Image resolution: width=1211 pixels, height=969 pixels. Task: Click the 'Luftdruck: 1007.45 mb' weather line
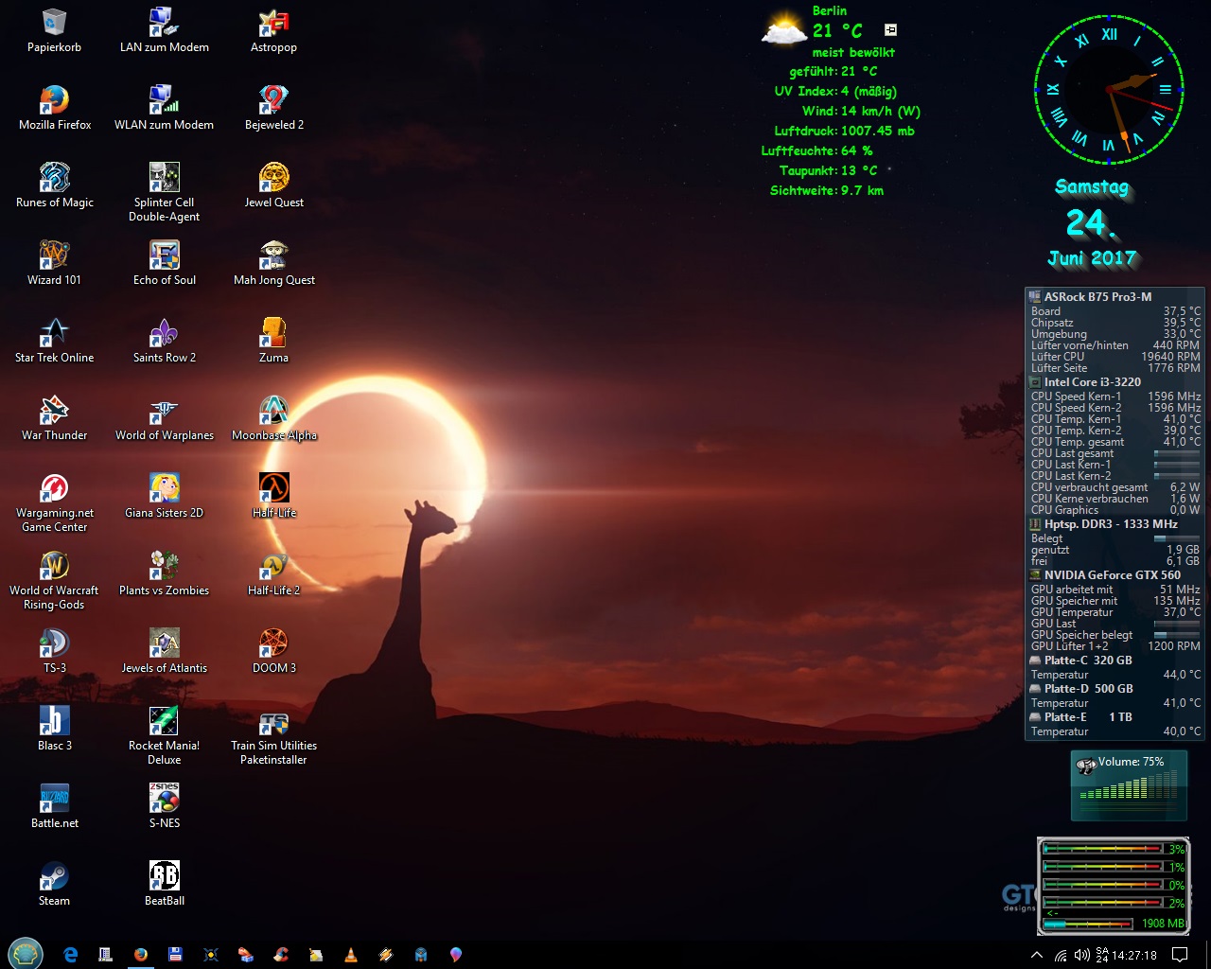coord(844,132)
